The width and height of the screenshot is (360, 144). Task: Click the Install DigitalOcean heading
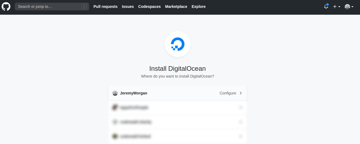click(177, 69)
